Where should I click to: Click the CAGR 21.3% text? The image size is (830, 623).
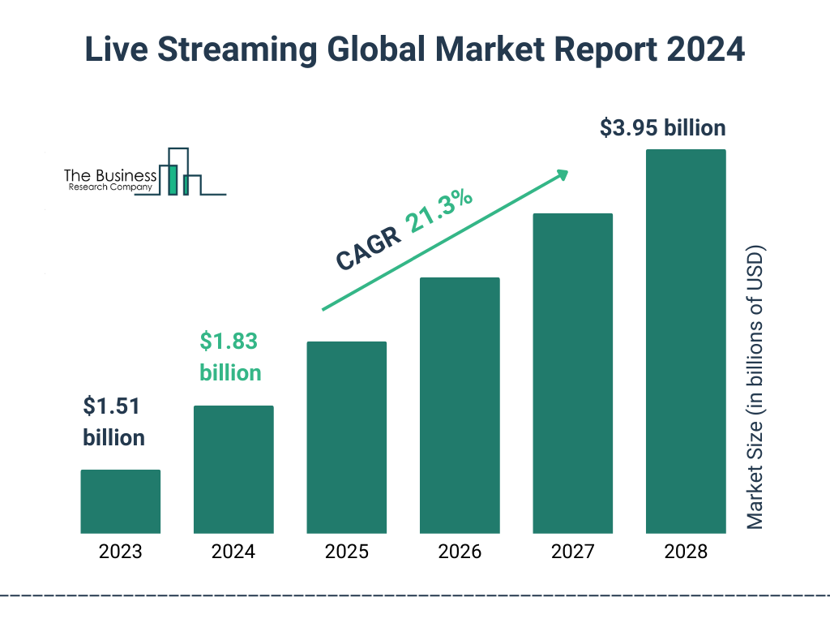404,228
